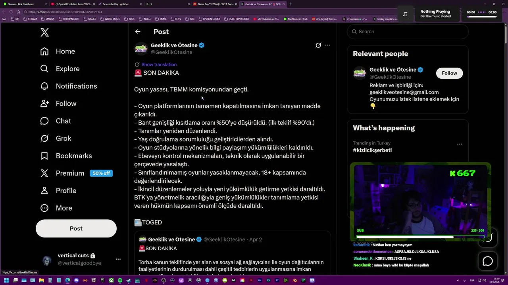The height and width of the screenshot is (285, 508).
Task: Click the Search input field
Action: tap(408, 32)
